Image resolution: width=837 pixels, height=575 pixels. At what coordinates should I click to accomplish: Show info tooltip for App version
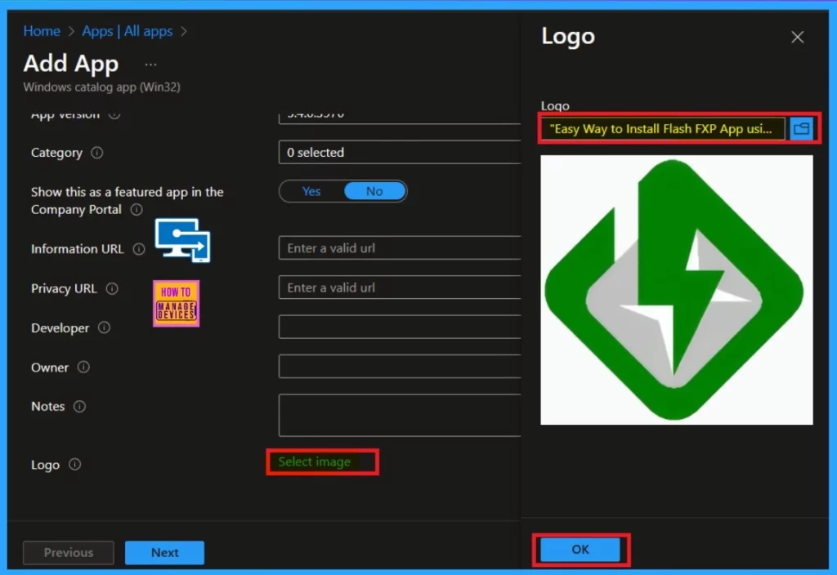114,114
